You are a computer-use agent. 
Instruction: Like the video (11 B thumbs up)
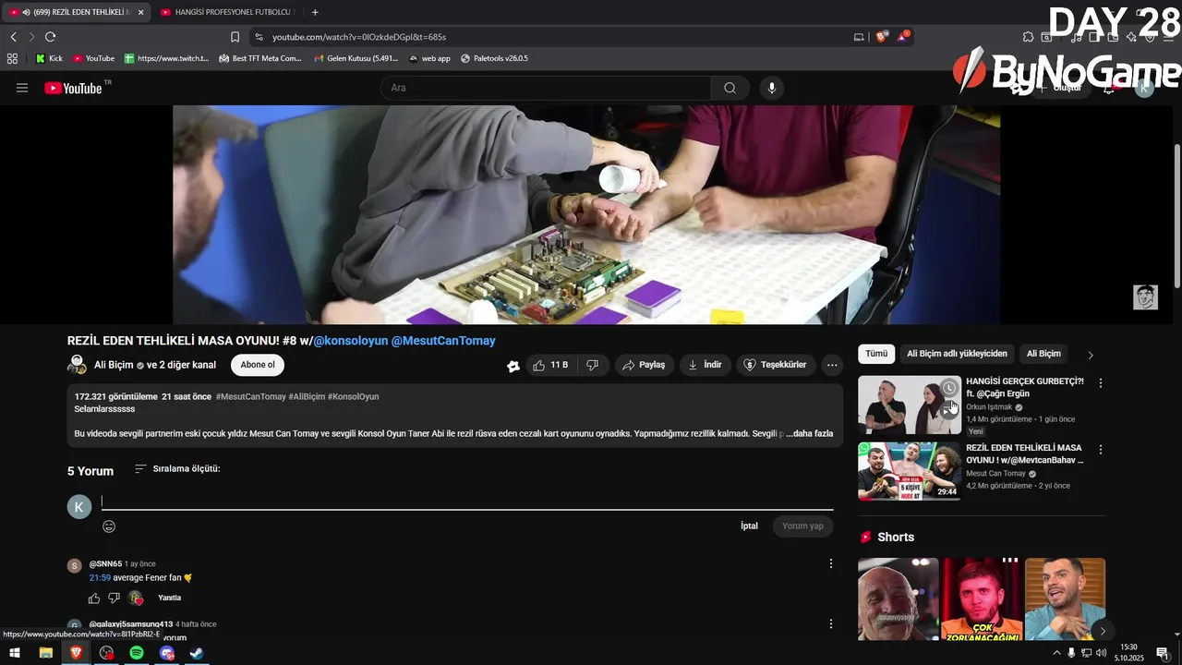(550, 365)
